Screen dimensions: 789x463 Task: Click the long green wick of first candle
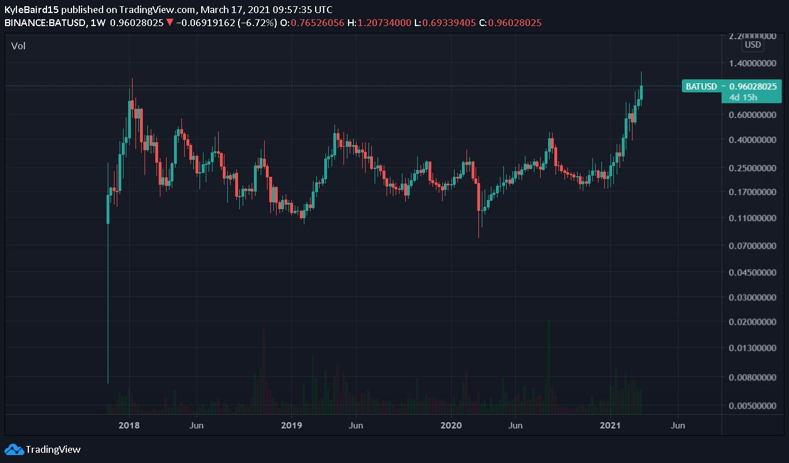tap(108, 303)
